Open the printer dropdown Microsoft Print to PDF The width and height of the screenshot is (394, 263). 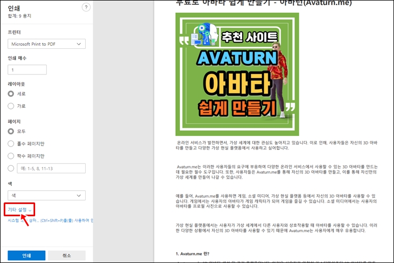tap(46, 44)
